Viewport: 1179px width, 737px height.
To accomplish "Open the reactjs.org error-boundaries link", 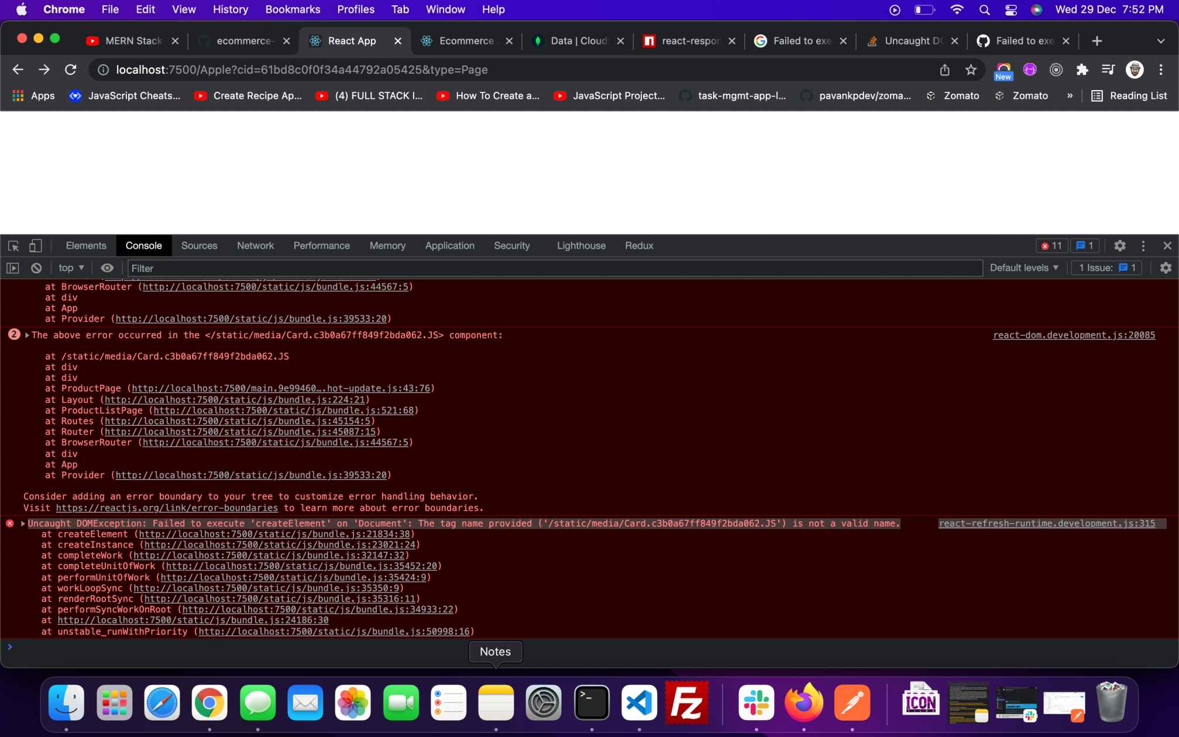I will 167,508.
